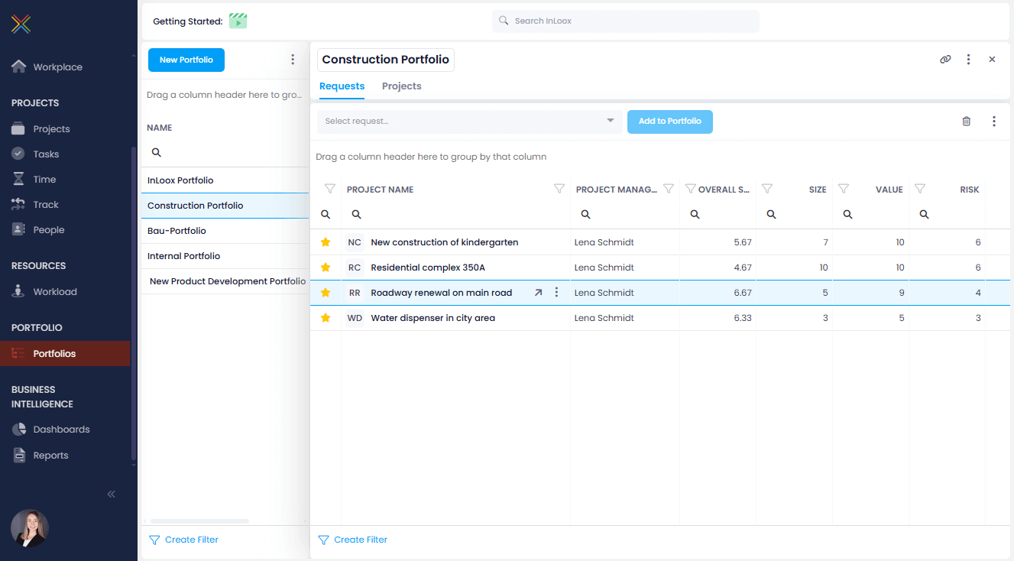Click the delete trash icon
The height and width of the screenshot is (561, 1014).
point(967,122)
